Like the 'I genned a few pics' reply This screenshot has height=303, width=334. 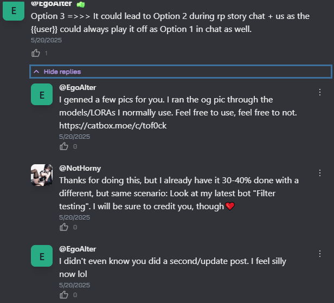point(63,146)
